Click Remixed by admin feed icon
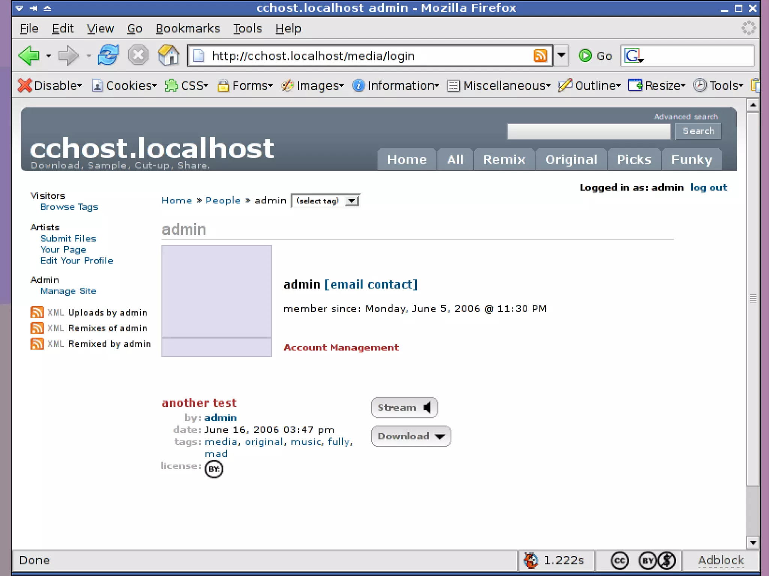The height and width of the screenshot is (576, 769). pos(37,344)
